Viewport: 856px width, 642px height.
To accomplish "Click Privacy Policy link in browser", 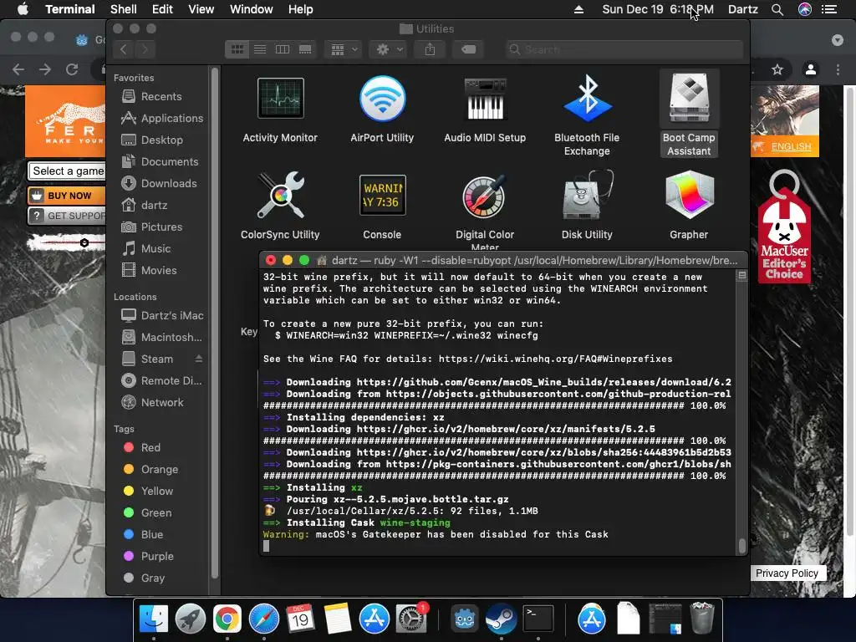I will (787, 573).
